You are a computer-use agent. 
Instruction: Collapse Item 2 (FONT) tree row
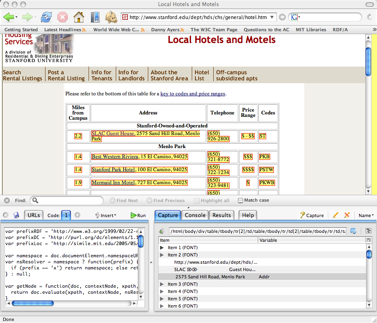(162, 255)
